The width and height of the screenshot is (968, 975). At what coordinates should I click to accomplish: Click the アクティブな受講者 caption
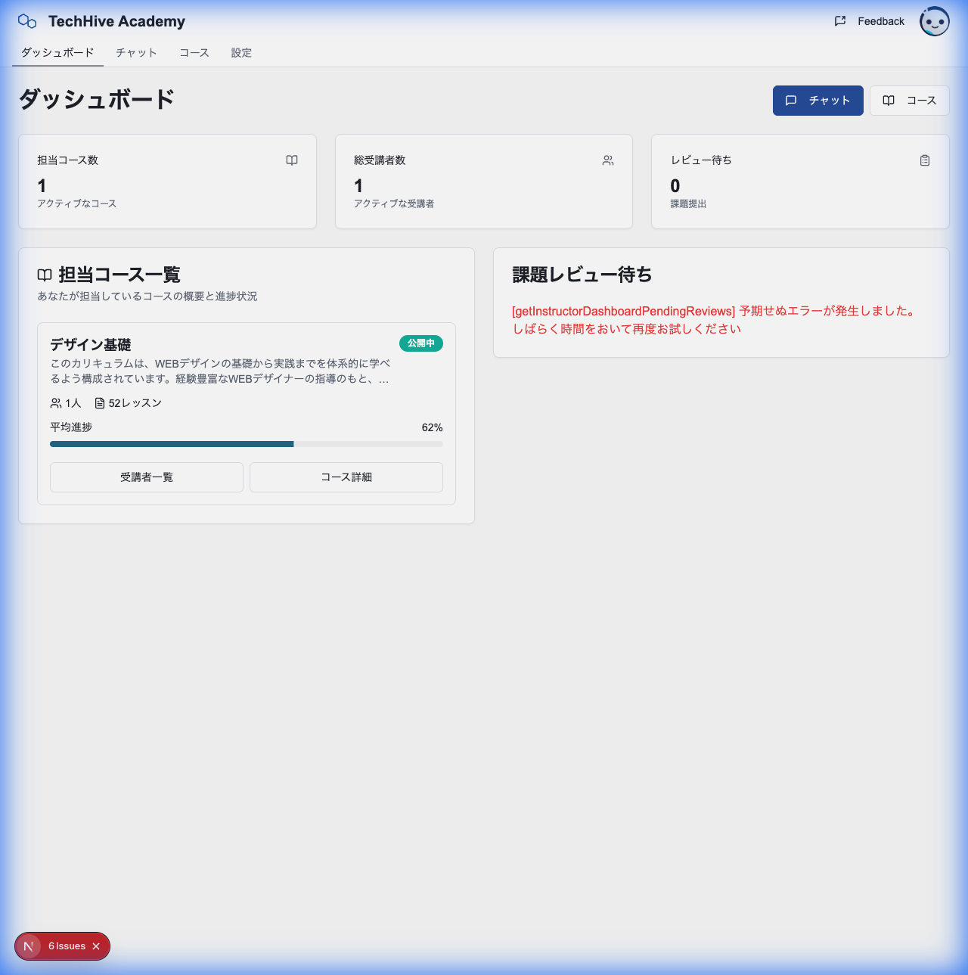point(394,204)
